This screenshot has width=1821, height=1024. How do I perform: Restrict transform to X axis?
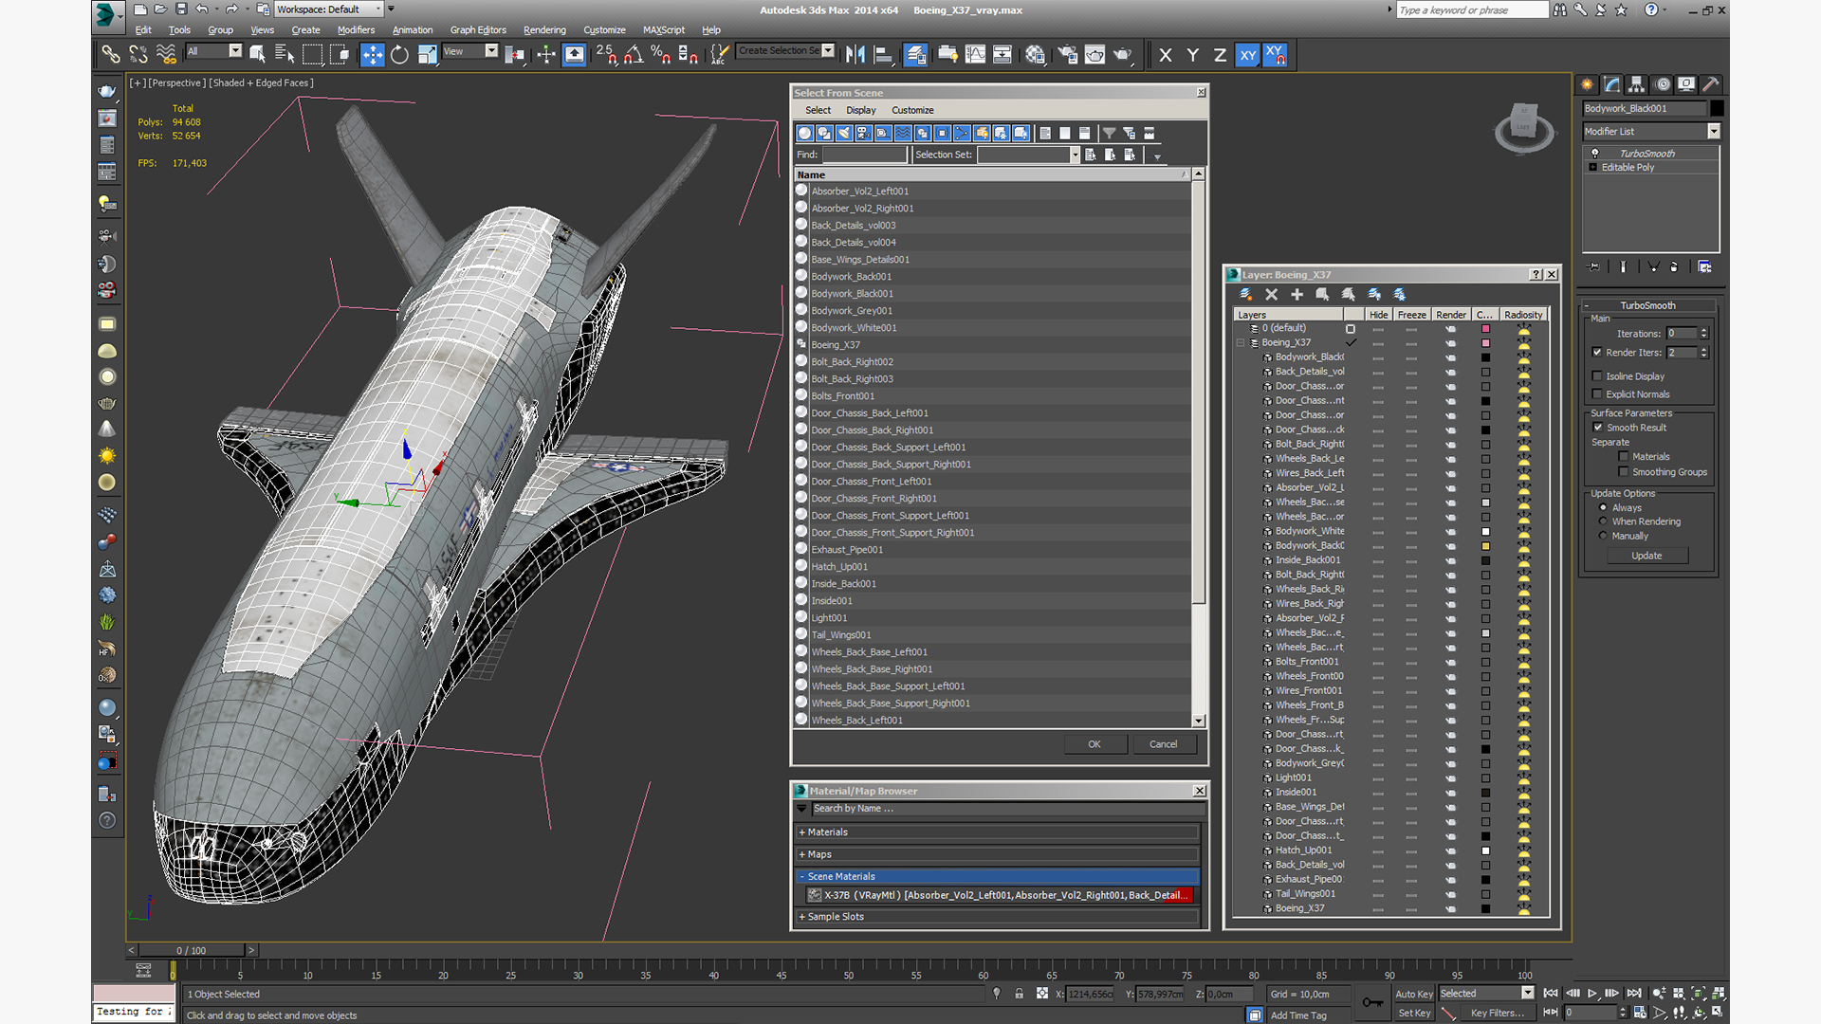(1166, 55)
